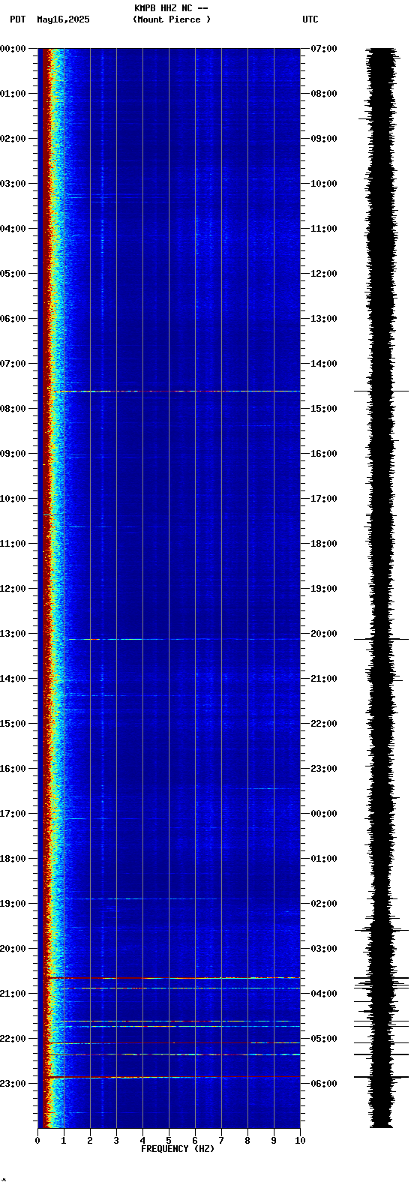The image size is (414, 1188).
Task: Click the broadband event streak near 07:40 PDT
Action: [x=176, y=391]
